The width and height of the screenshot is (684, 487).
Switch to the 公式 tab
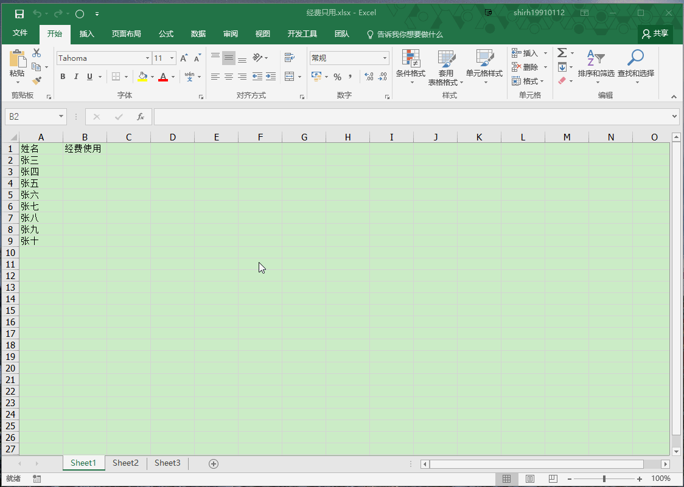click(166, 34)
